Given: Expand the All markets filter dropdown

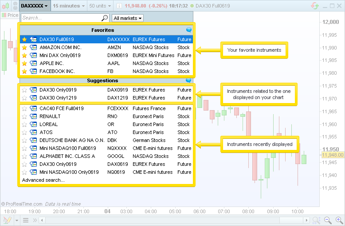Looking at the screenshot, I should [128, 18].
